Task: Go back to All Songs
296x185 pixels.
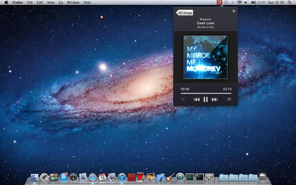Action: tap(184, 13)
